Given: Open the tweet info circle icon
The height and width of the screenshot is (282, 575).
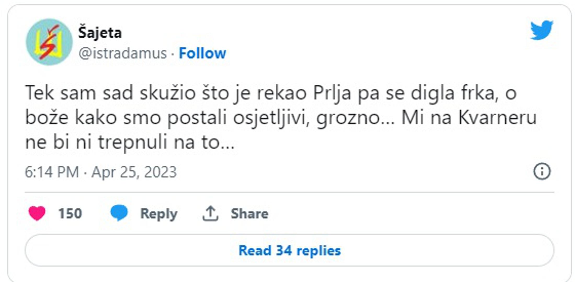Looking at the screenshot, I should coord(542,172).
